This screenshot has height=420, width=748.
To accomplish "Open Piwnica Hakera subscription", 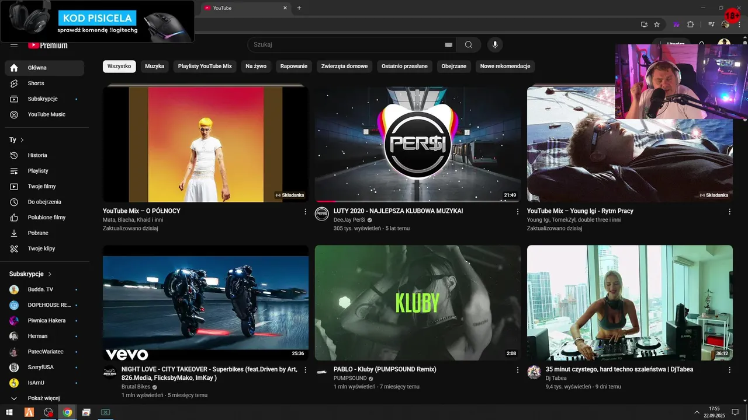I will click(44, 321).
